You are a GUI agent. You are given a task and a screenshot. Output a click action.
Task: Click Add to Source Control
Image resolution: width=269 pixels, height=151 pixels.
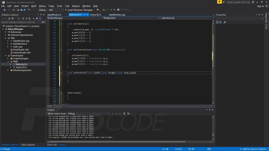click(253, 149)
